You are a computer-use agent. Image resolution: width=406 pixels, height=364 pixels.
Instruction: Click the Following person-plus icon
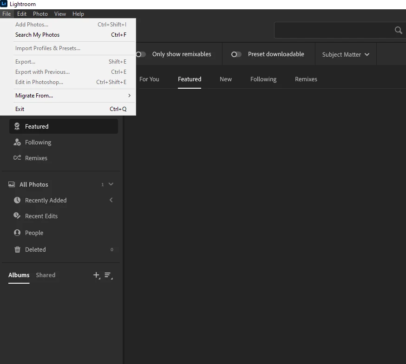tap(17, 142)
